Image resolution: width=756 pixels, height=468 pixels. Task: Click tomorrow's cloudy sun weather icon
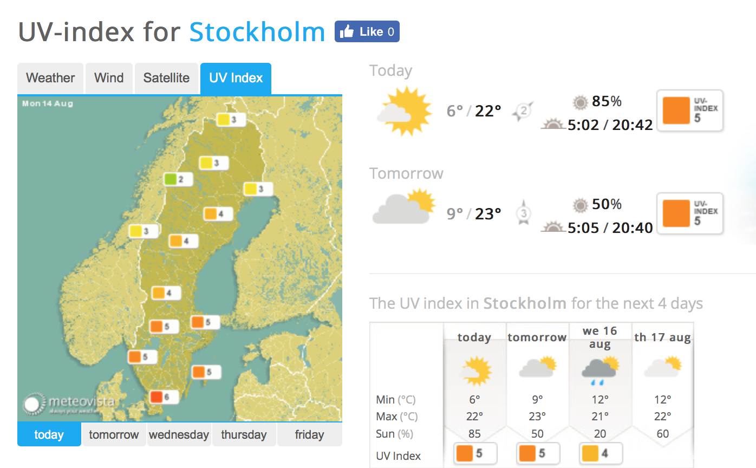[x=404, y=206]
